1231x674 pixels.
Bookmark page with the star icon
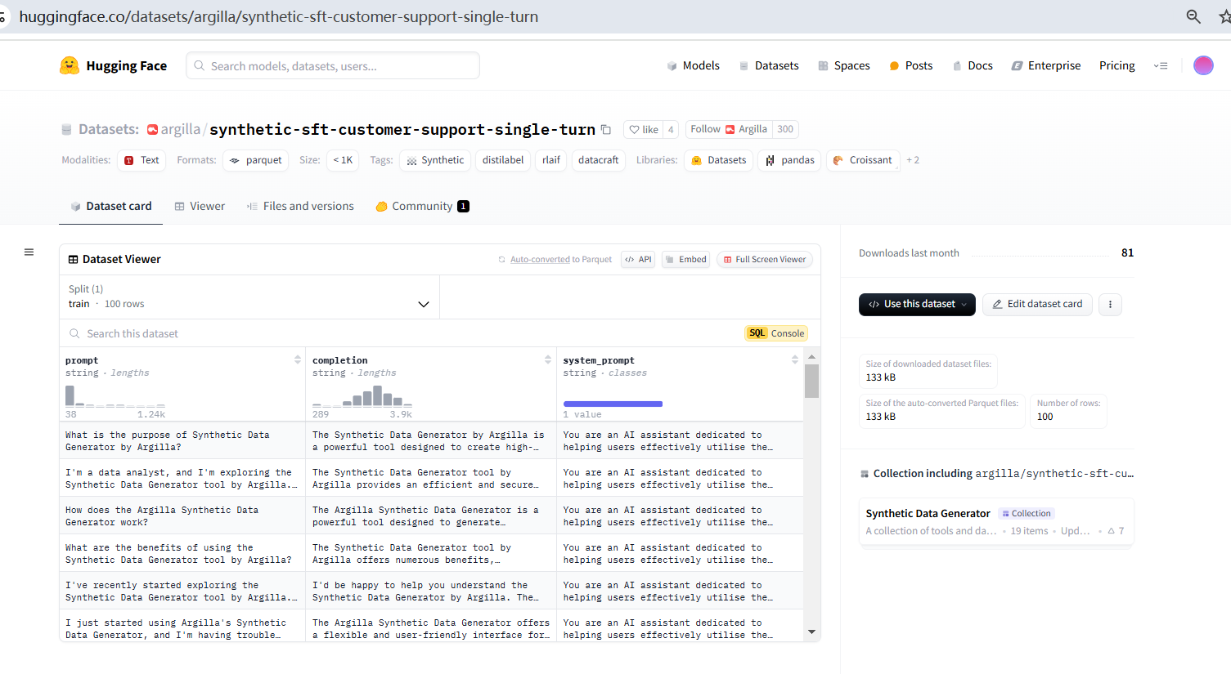[x=1224, y=16]
